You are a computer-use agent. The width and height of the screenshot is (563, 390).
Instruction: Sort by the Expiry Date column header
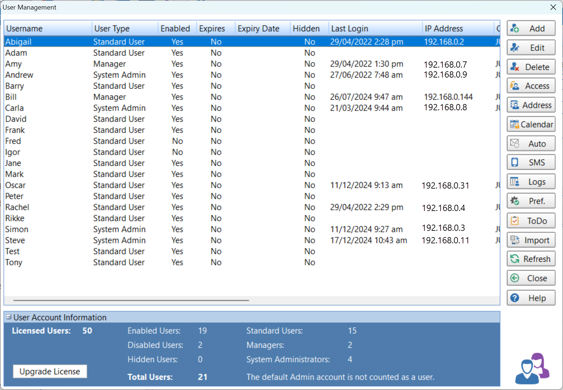click(263, 28)
